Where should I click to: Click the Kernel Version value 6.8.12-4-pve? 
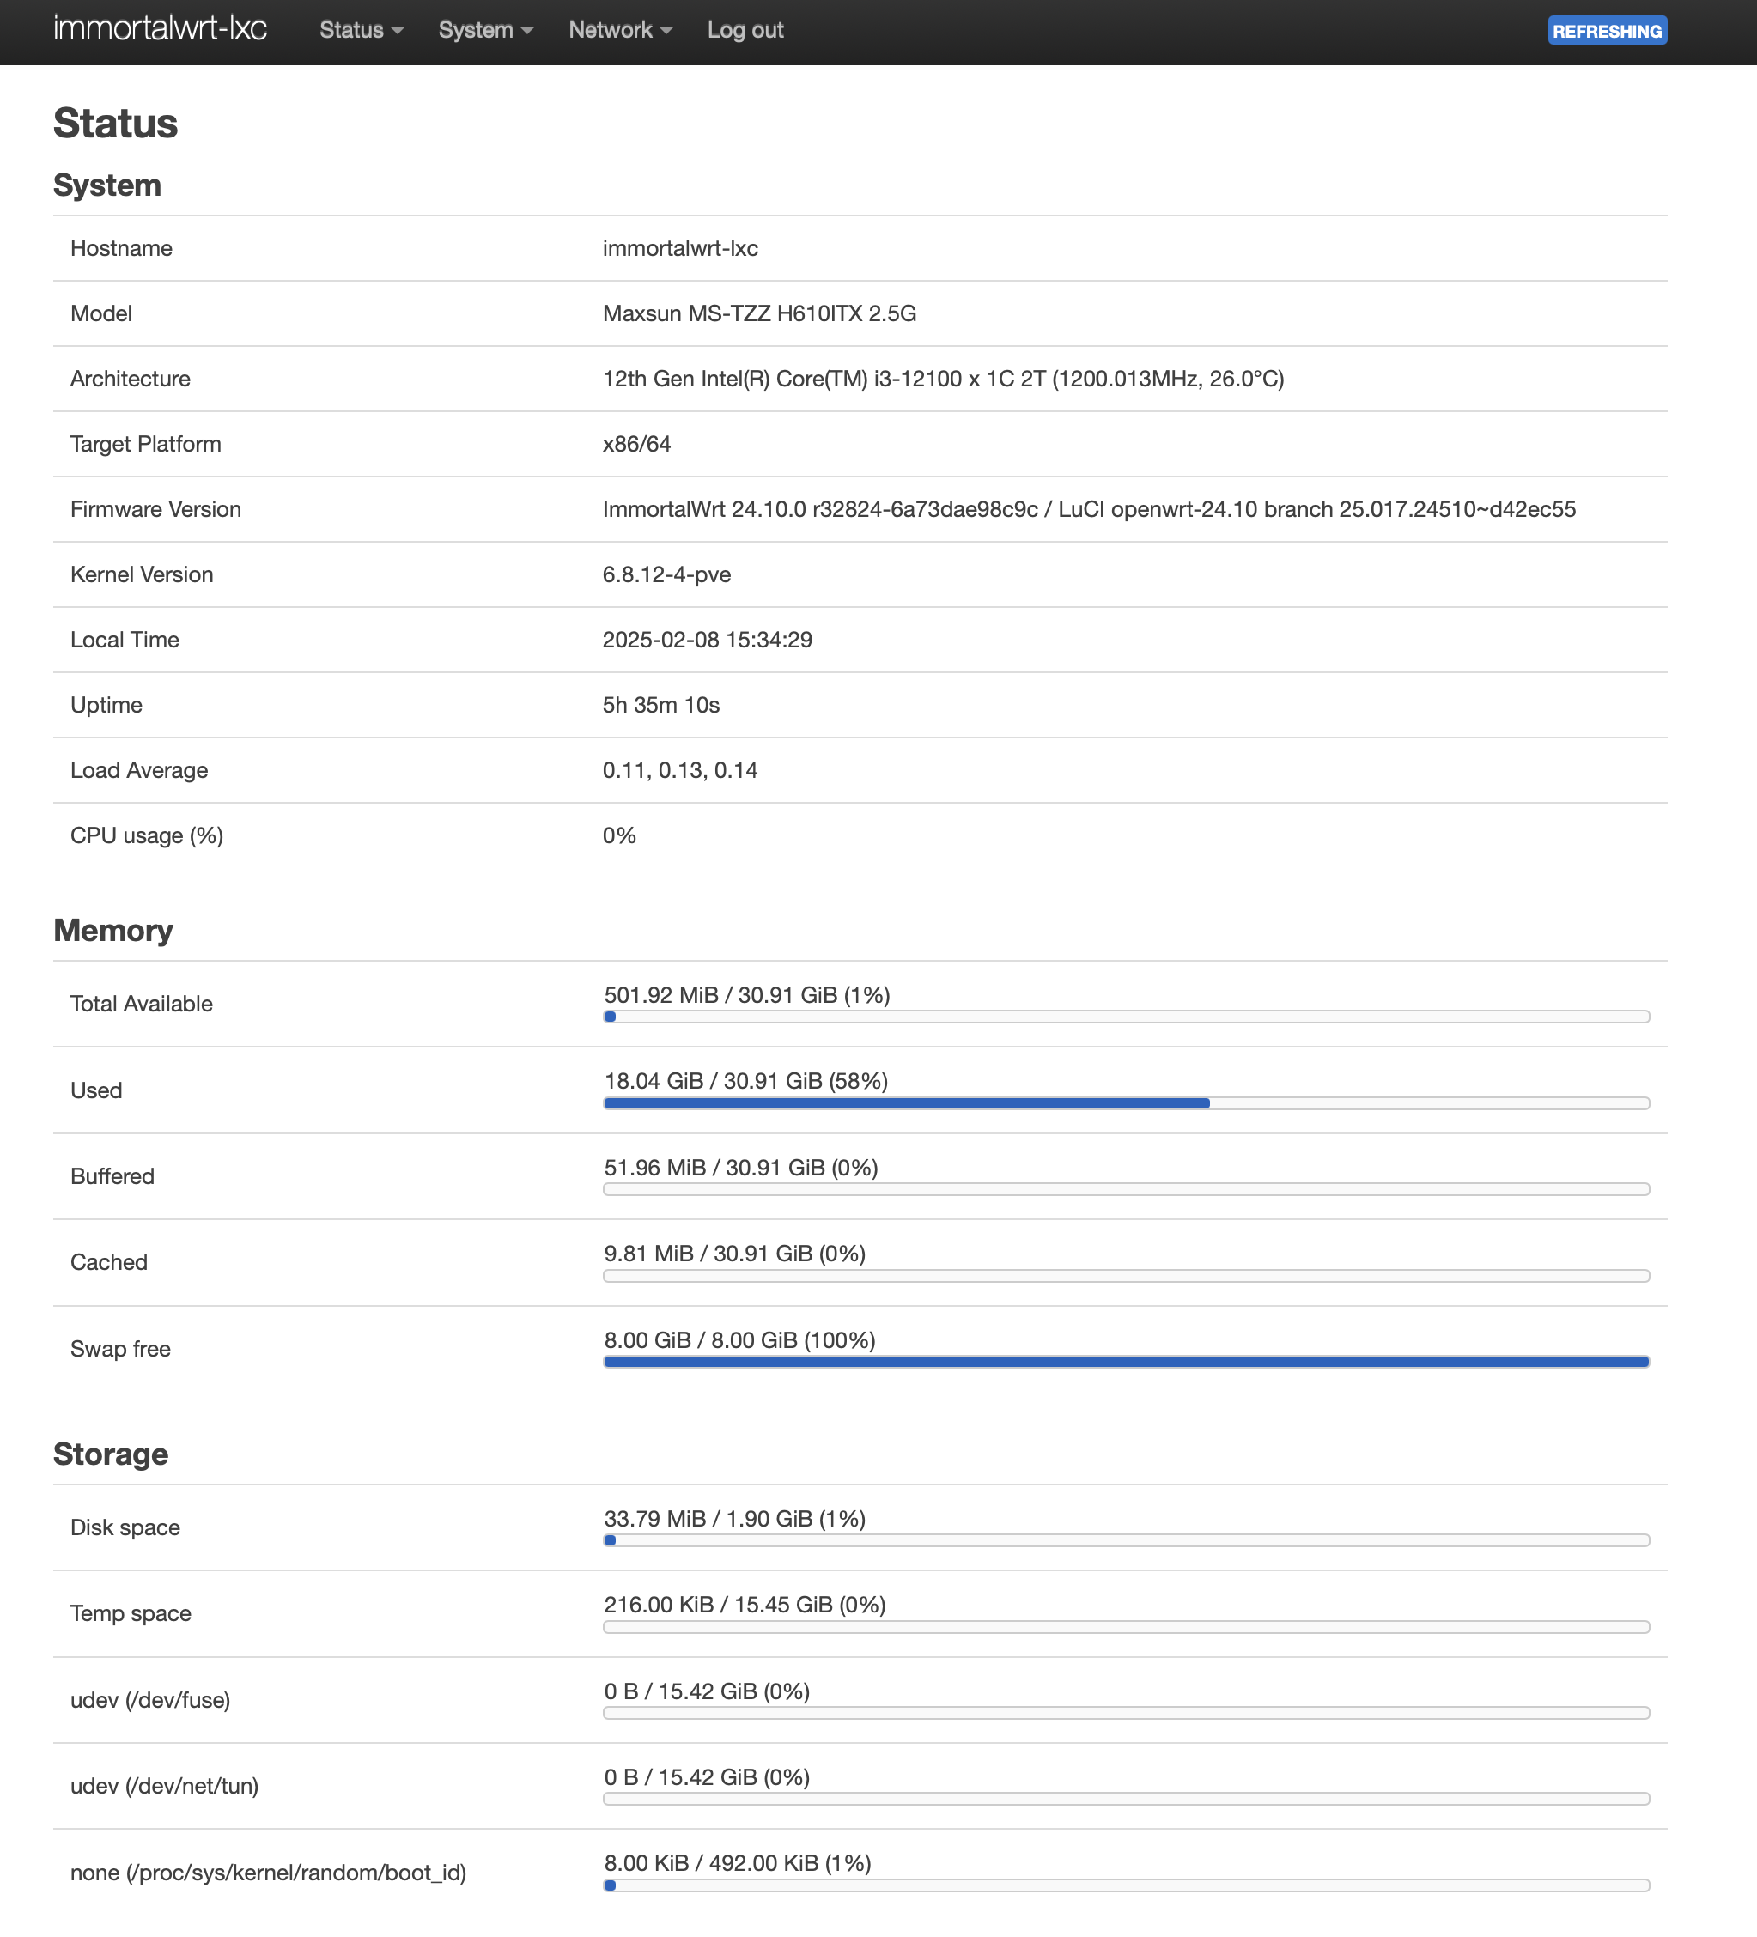click(x=666, y=574)
